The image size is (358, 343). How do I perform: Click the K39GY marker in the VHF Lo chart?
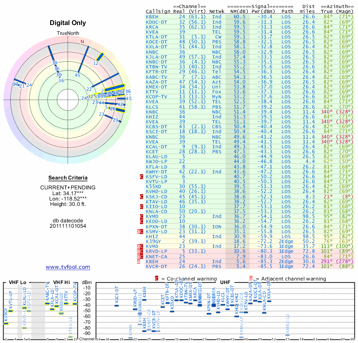click(x=6, y=324)
